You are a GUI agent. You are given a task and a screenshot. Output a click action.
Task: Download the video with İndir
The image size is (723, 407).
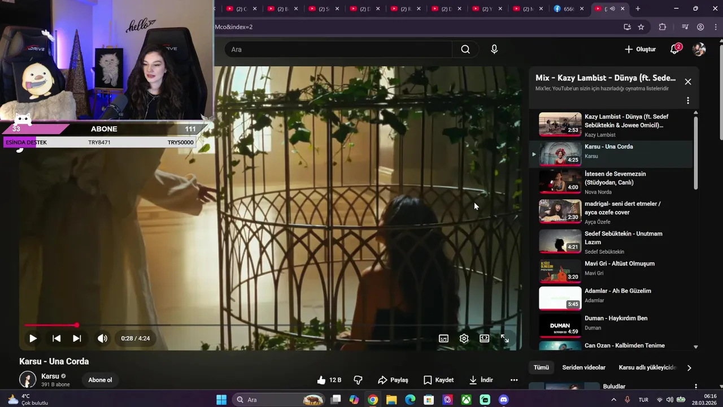point(481,380)
